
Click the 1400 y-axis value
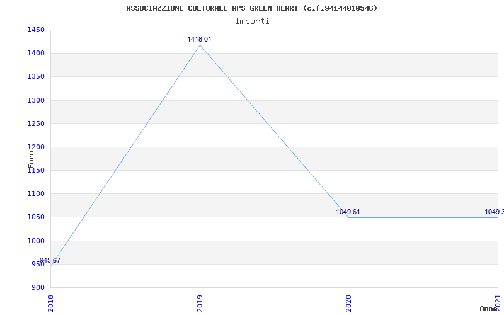tap(36, 54)
